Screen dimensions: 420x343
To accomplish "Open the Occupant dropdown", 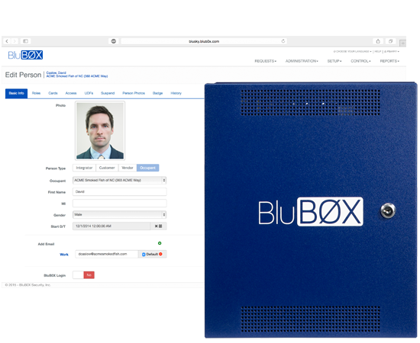I will click(119, 181).
